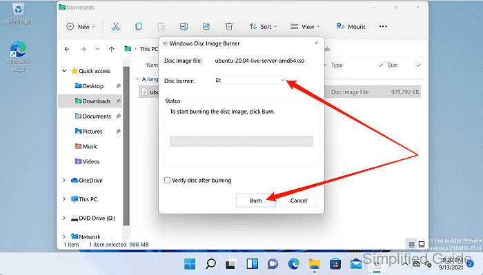Expand the OneDrive tree node
483x275 pixels.
click(64, 181)
